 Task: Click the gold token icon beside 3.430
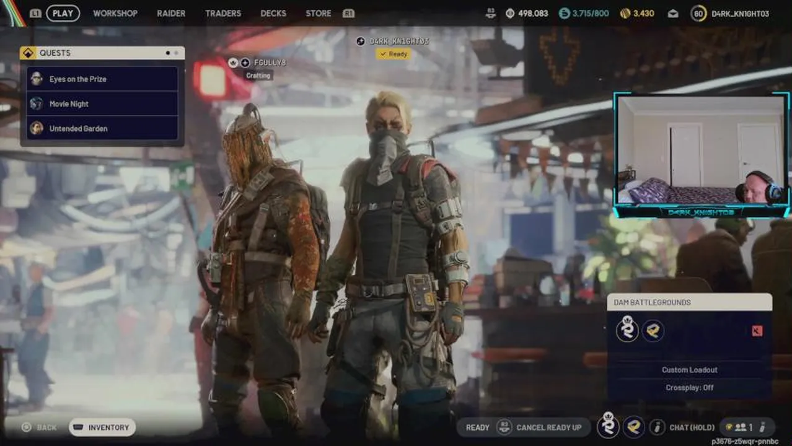point(625,13)
